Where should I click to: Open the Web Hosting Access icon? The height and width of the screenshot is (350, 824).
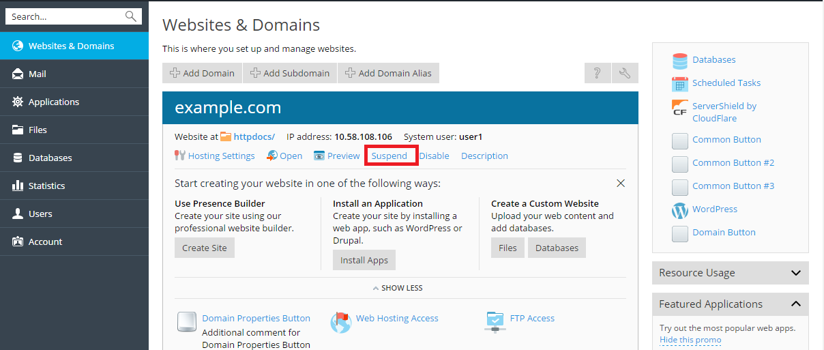pyautogui.click(x=340, y=322)
